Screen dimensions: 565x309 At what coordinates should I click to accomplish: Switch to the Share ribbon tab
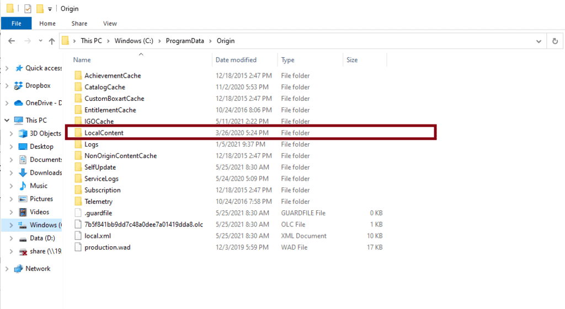point(79,23)
